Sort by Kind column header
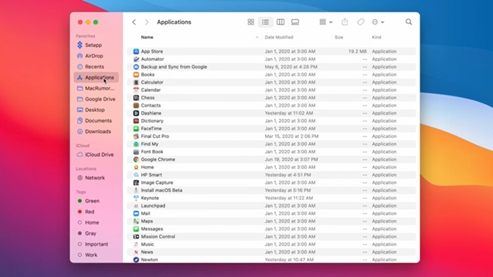This screenshot has height=277, width=493. click(377, 38)
